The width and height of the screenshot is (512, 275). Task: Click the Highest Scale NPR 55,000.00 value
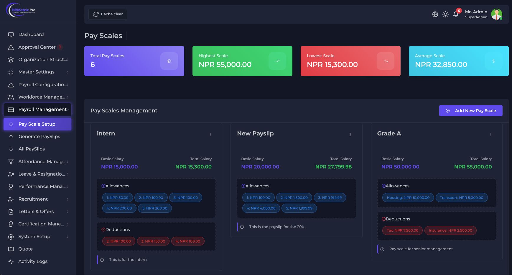[x=225, y=65]
